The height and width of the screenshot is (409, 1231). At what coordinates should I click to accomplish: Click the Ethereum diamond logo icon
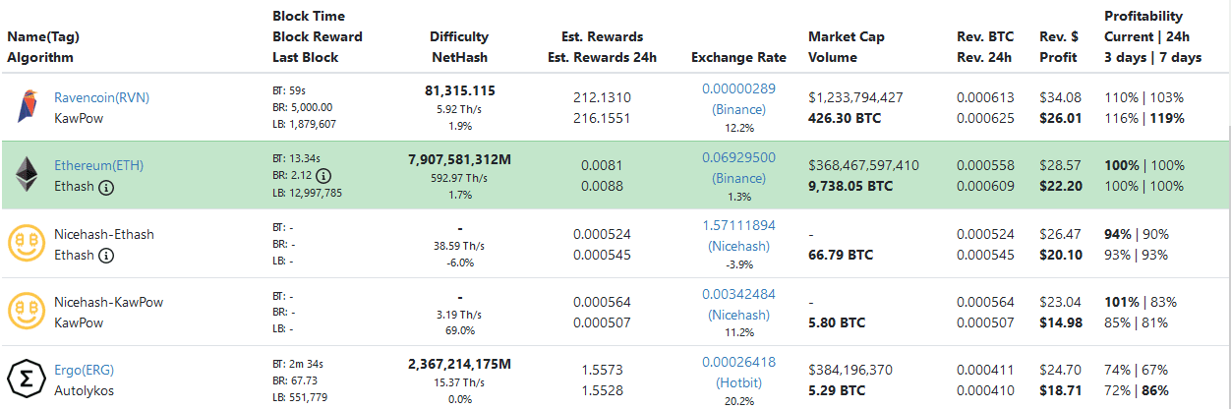coord(27,175)
